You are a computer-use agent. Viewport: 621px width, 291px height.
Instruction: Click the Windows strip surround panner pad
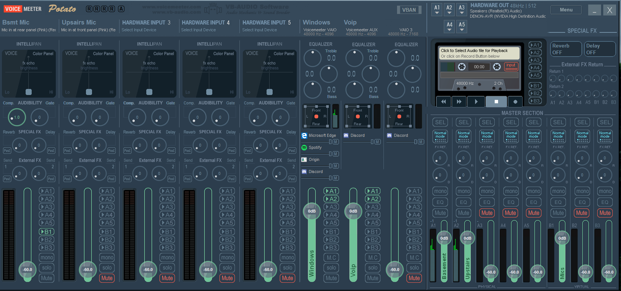click(316, 116)
